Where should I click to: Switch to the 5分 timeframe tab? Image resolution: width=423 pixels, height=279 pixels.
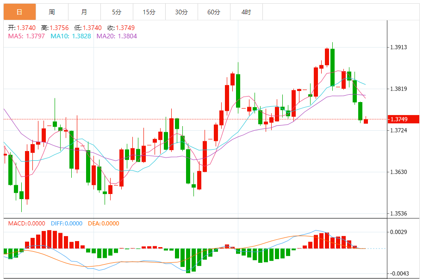click(x=117, y=12)
